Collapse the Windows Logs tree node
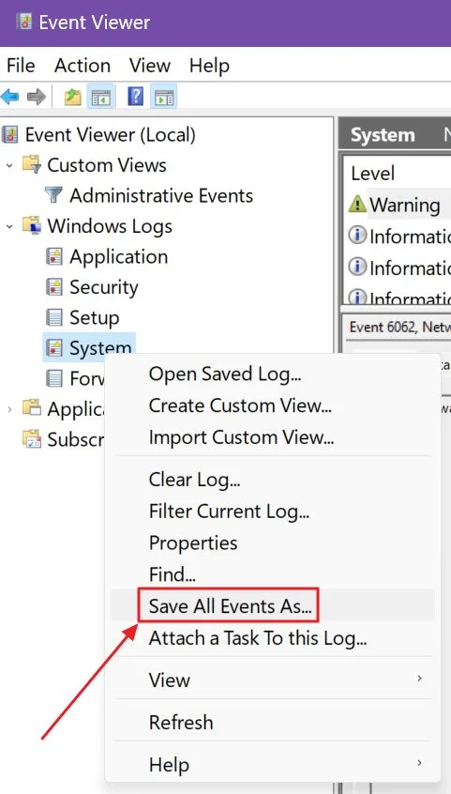The image size is (451, 794). (x=9, y=226)
